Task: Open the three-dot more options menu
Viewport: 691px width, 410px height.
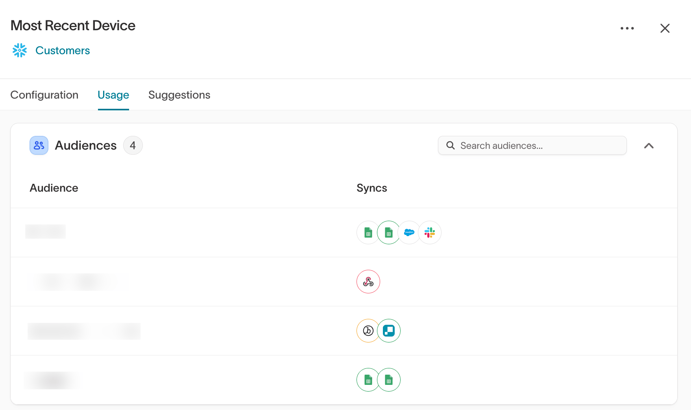Action: [x=627, y=28]
